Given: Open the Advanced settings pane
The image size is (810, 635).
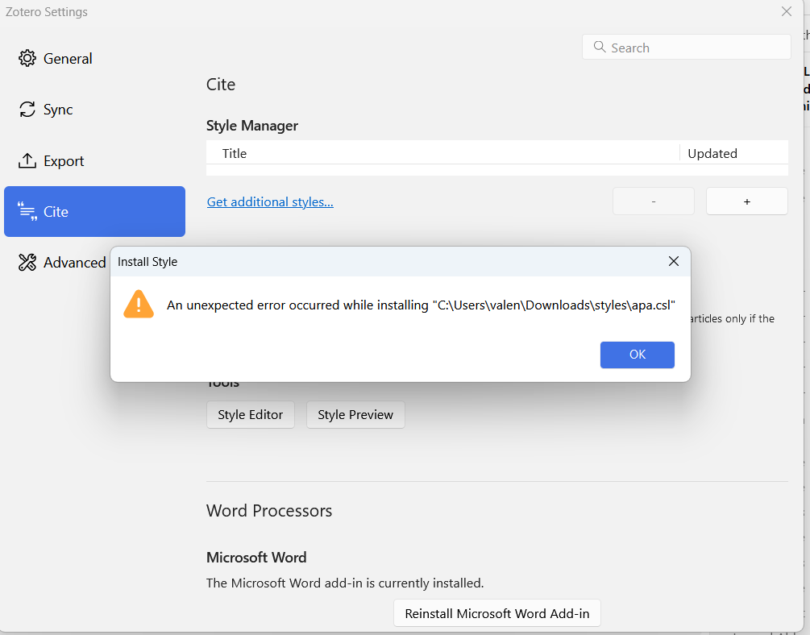Looking at the screenshot, I should click(62, 263).
